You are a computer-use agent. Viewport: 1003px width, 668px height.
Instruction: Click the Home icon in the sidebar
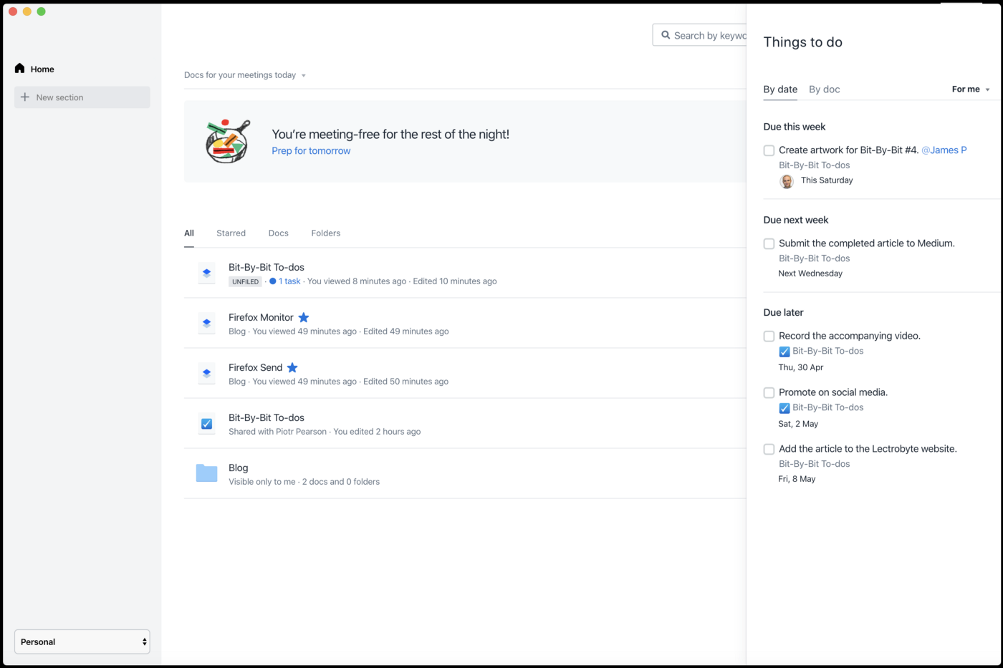[x=19, y=68]
